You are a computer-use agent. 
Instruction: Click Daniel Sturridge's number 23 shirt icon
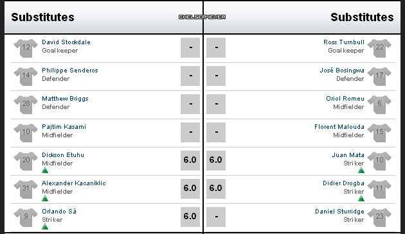379,217
